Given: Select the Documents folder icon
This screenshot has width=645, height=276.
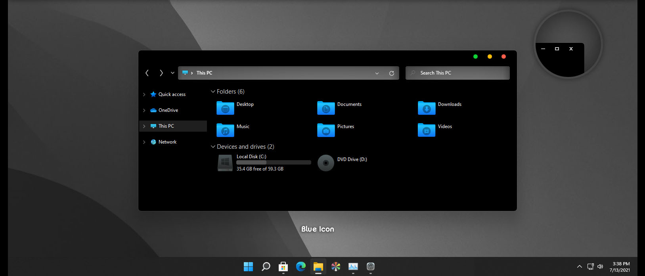Looking at the screenshot, I should click(326, 108).
